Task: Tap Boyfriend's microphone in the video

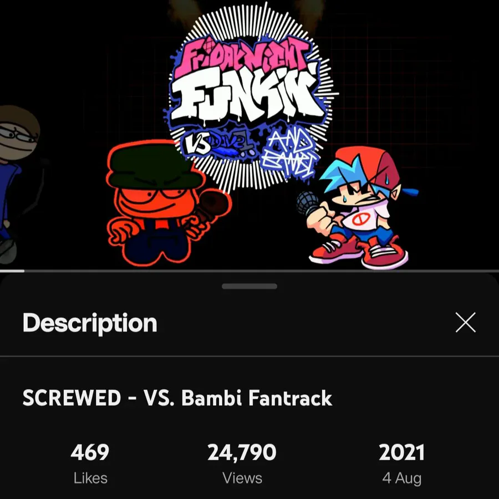Action: [308, 203]
